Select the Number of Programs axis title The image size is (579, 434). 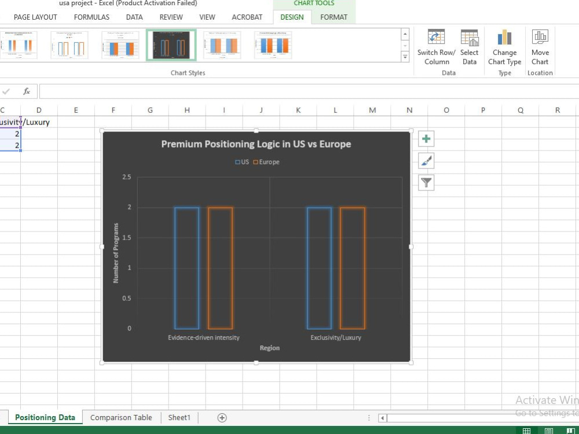[x=116, y=253]
